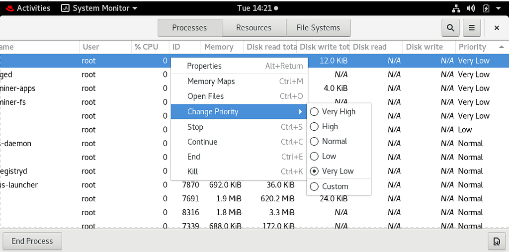Switch to the Processes tab
The width and height of the screenshot is (509, 252).
189,28
